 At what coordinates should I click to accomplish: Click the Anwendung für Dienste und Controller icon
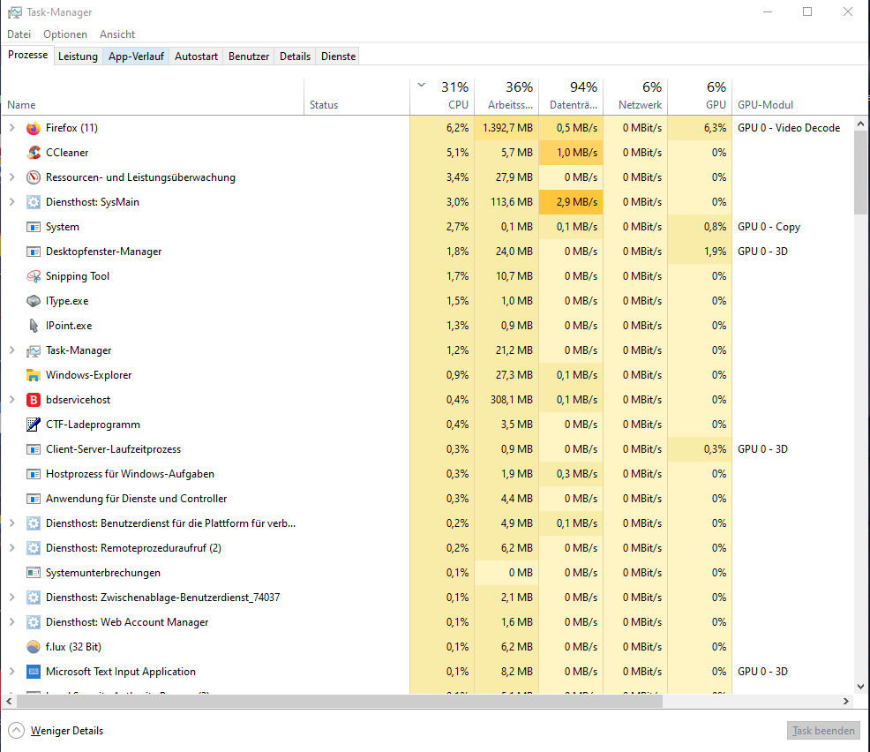(x=34, y=499)
